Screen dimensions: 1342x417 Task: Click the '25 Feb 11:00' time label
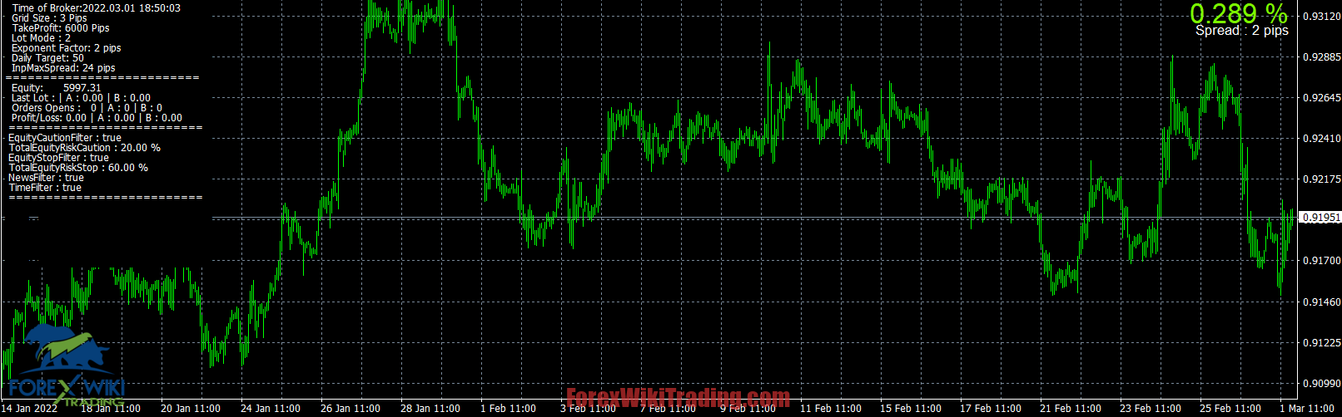coord(1230,409)
